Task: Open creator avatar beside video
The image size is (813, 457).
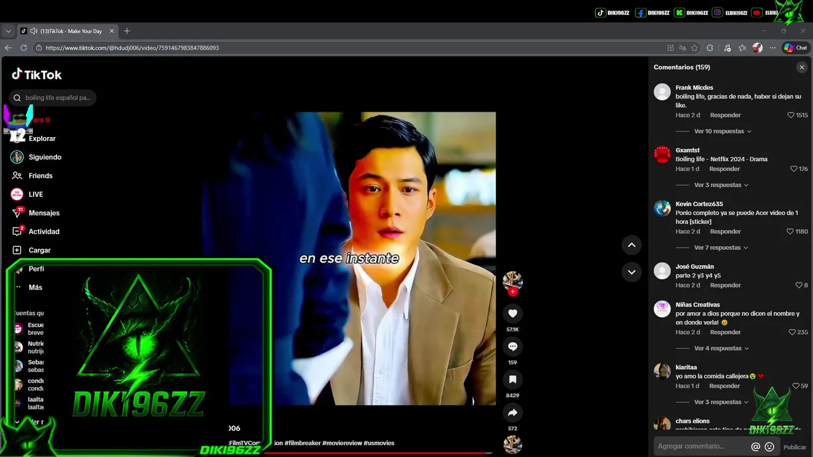Action: click(513, 281)
